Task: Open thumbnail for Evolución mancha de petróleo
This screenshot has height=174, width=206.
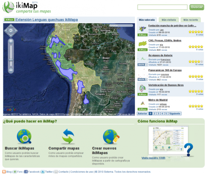Action: (143, 29)
